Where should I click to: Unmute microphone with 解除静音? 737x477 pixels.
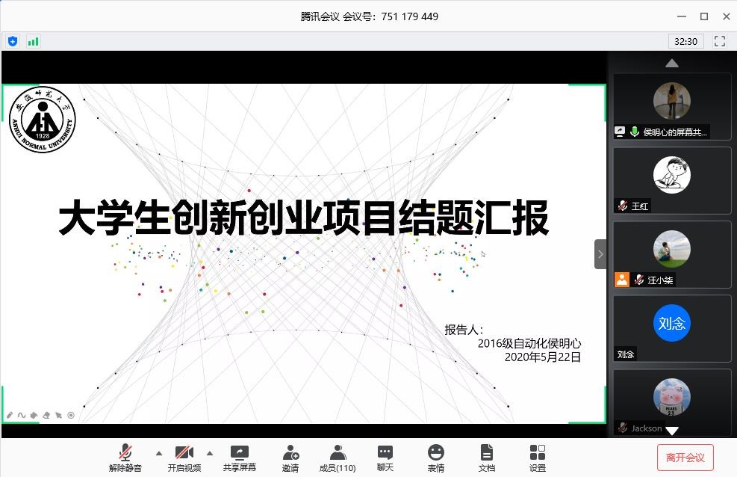pyautogui.click(x=125, y=458)
